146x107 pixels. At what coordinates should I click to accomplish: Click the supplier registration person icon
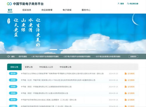pyautogui.click(x=128, y=4)
